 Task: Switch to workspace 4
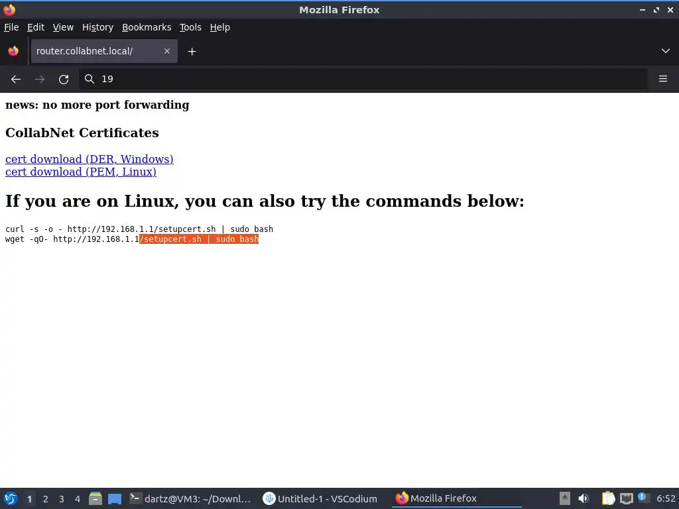(78, 499)
